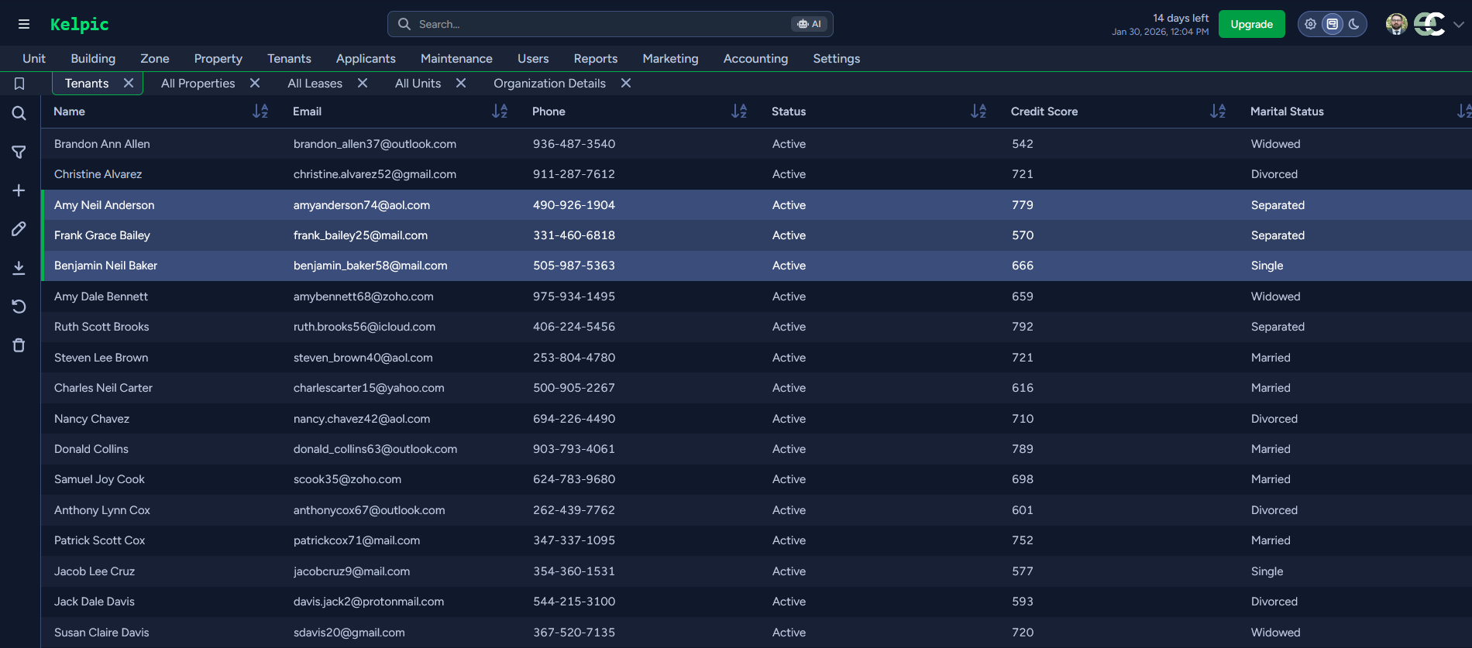
Task: Sort by the Credit Score column icon
Action: point(1218,111)
